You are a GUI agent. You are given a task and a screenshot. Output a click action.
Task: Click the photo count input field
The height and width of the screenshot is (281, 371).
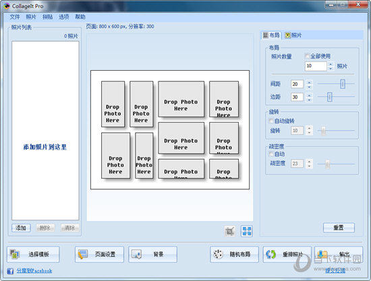coord(316,66)
